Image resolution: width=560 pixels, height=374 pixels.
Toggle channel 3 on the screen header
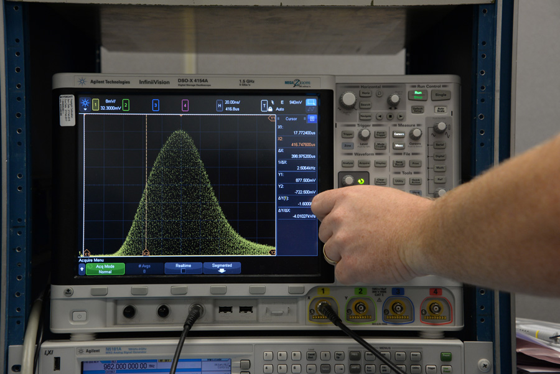tap(156, 105)
